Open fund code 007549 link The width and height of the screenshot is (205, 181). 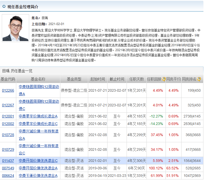(x=8, y=168)
